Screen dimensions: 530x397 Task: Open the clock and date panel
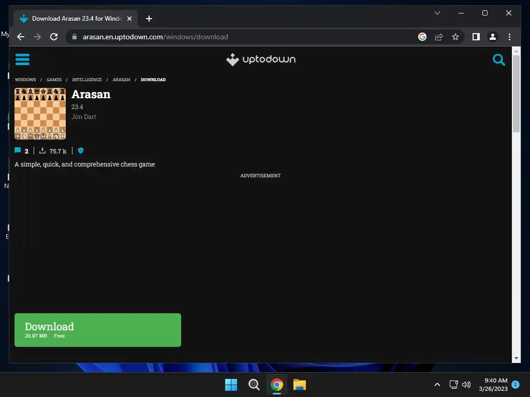(493, 385)
